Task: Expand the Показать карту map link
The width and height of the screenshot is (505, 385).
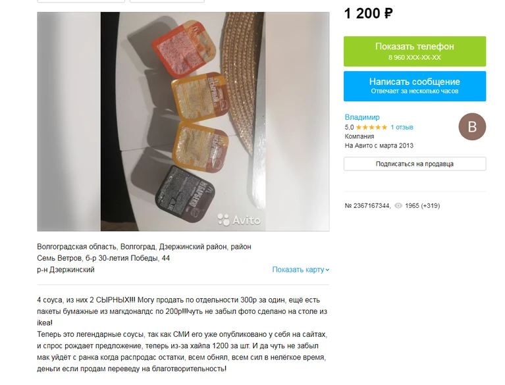Action: [300, 269]
